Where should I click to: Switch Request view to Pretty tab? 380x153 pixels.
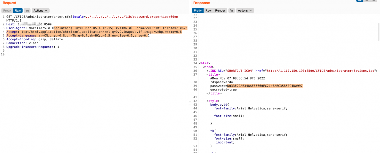(x=7, y=10)
